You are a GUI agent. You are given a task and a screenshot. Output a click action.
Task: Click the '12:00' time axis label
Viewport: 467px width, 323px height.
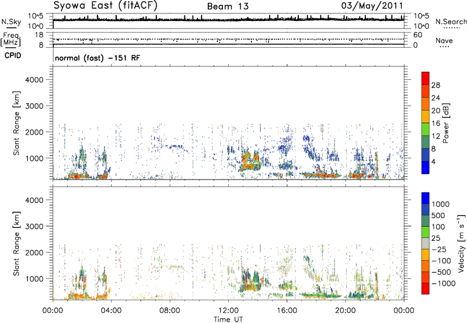tap(228, 311)
